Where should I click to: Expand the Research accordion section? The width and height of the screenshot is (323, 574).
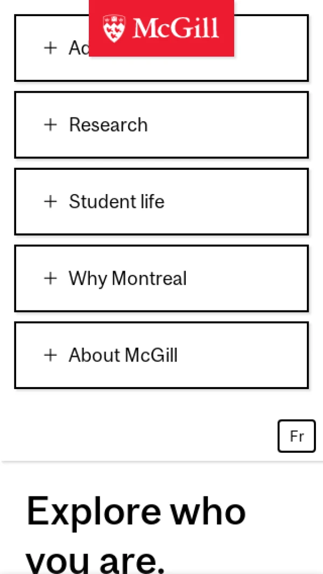tap(226, 125)
